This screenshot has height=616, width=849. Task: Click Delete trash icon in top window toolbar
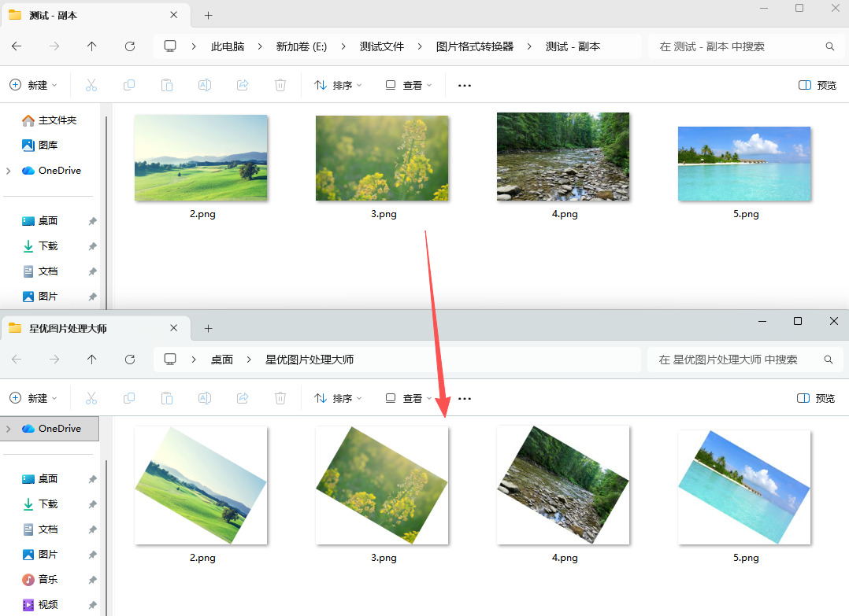[x=280, y=85]
